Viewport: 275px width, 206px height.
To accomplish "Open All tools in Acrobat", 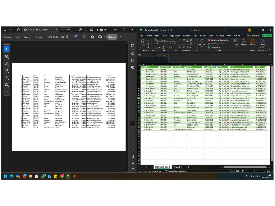I will [x=7, y=37].
